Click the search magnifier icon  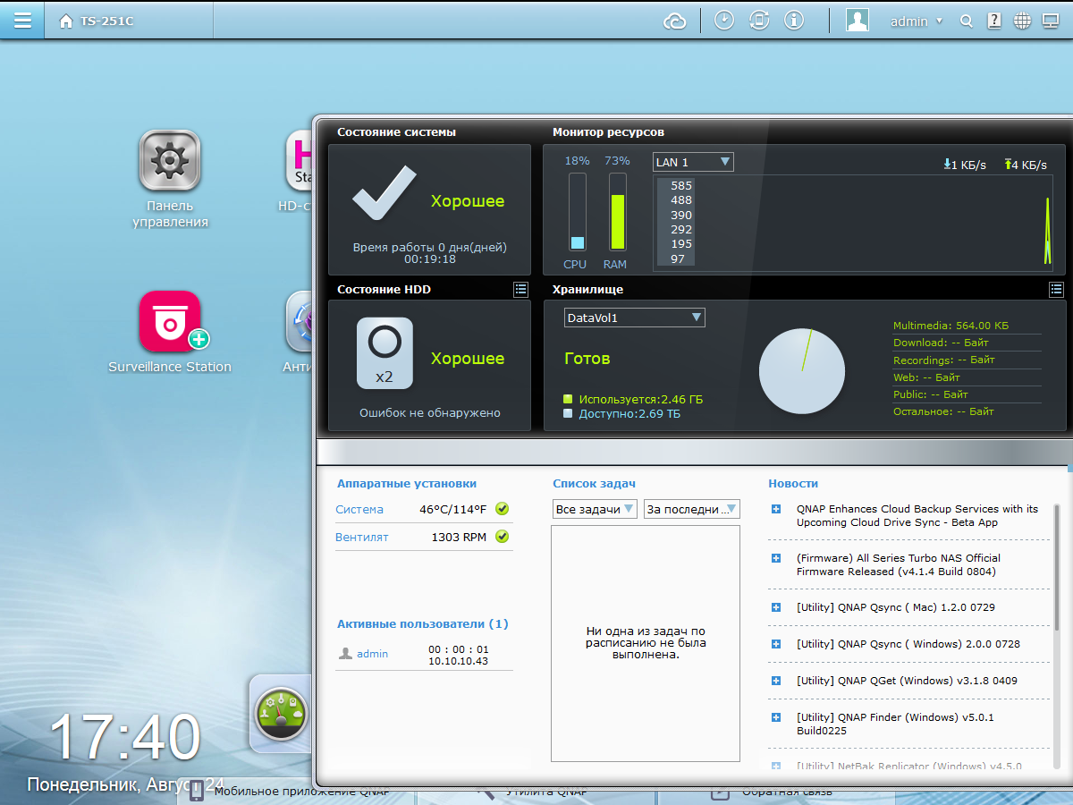point(966,21)
